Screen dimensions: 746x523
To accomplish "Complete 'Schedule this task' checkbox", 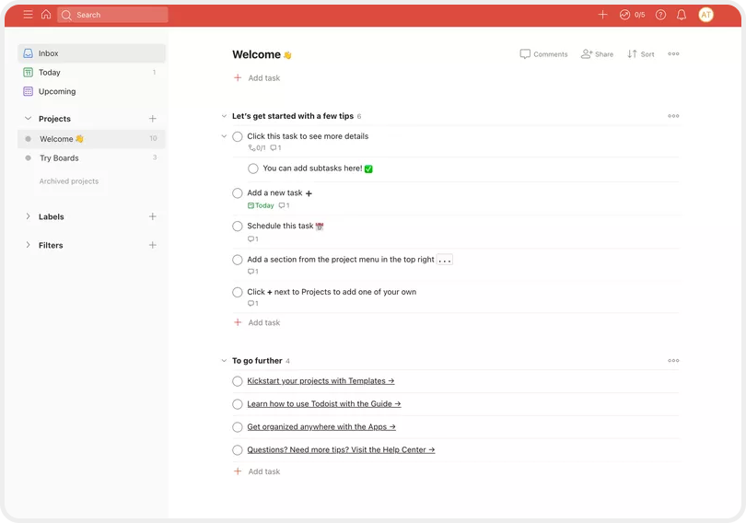I will (x=238, y=227).
